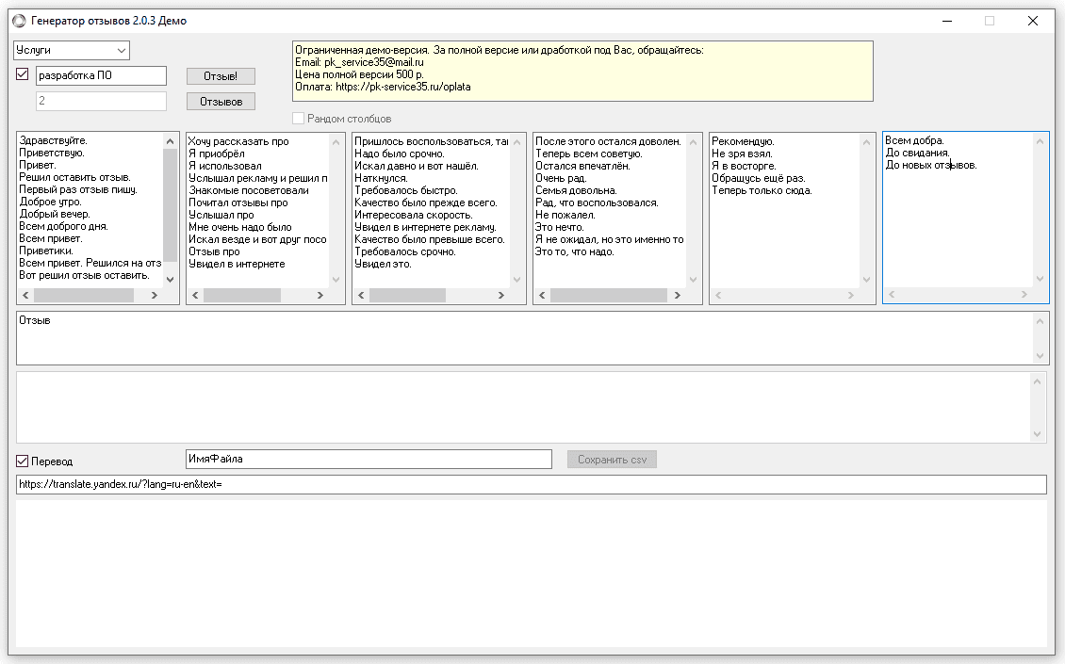
Task: Click the translate.yandex.ru URL field
Action: [532, 484]
